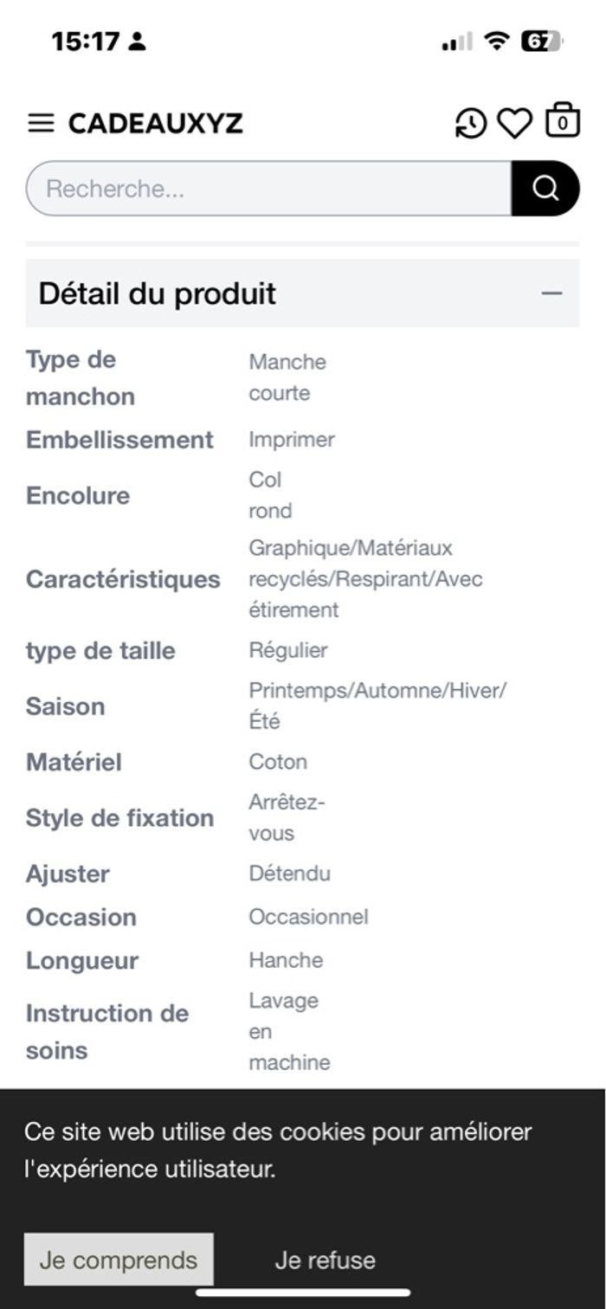Open the hamburger menu

click(41, 124)
